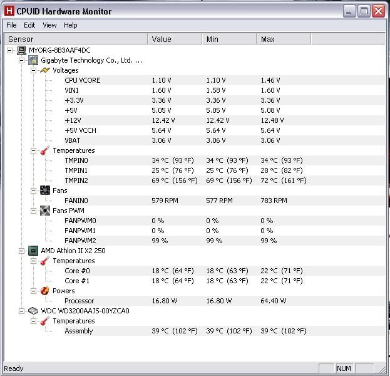This screenshot has width=390, height=376.
Task: Select the +12V row
Action: click(224, 120)
